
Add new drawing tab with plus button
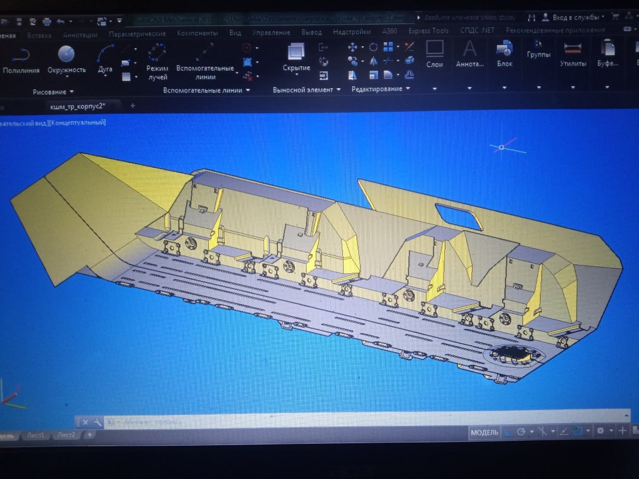pyautogui.click(x=133, y=106)
